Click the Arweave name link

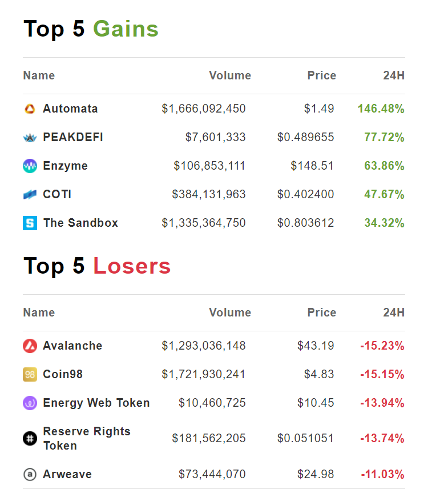[x=67, y=474]
